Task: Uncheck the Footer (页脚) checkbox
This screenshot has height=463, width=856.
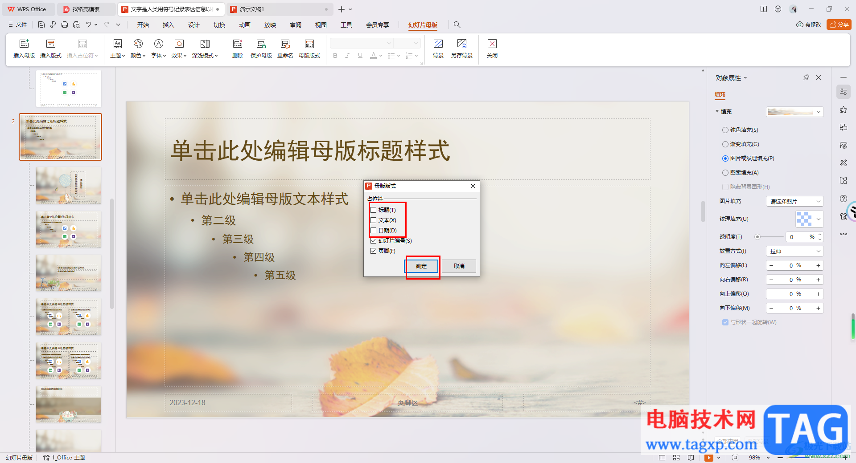Action: click(374, 251)
